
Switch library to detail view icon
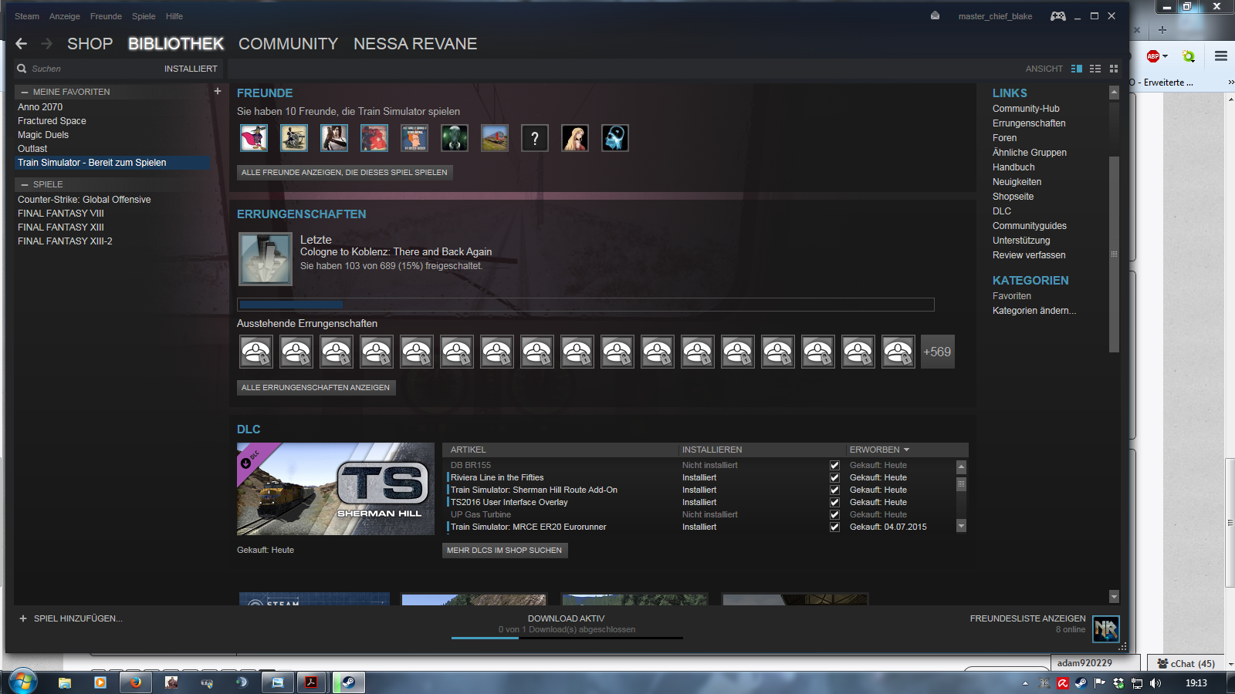coord(1077,69)
